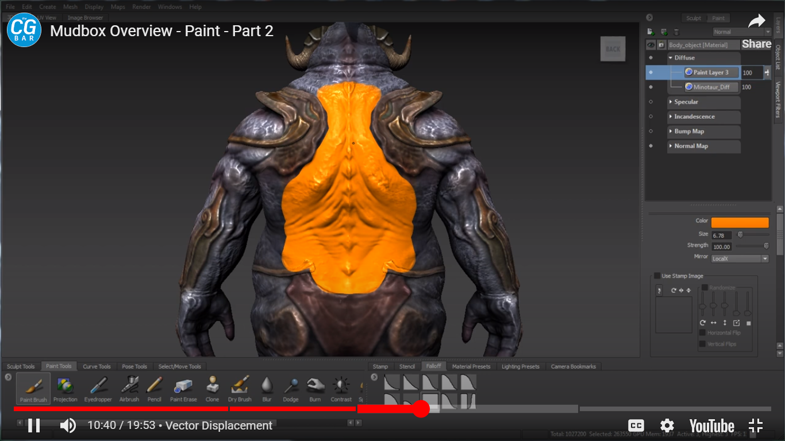Image resolution: width=785 pixels, height=441 pixels.
Task: Share the video
Action: click(756, 31)
